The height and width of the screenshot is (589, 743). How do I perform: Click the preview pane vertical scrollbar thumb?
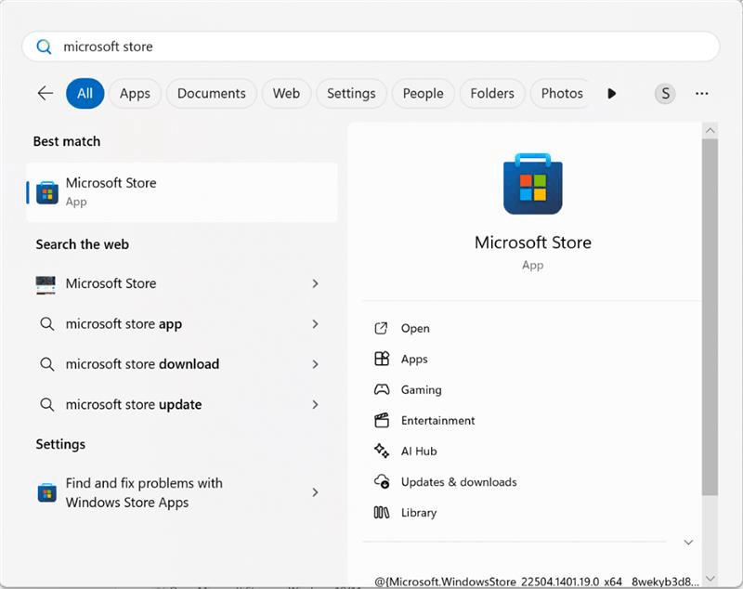(x=710, y=317)
